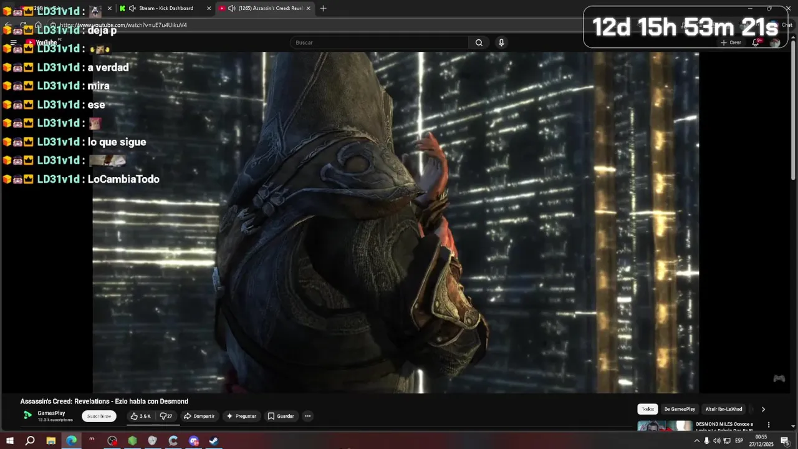Select the Todos filter chip
The width and height of the screenshot is (798, 449).
tap(648, 409)
